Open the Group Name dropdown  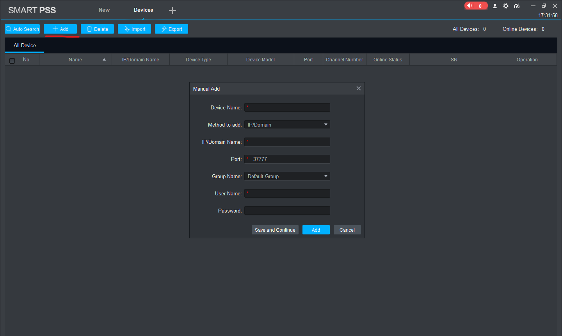pyautogui.click(x=287, y=176)
